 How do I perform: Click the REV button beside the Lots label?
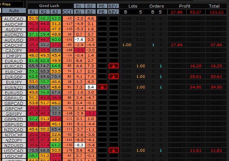(x=114, y=6)
